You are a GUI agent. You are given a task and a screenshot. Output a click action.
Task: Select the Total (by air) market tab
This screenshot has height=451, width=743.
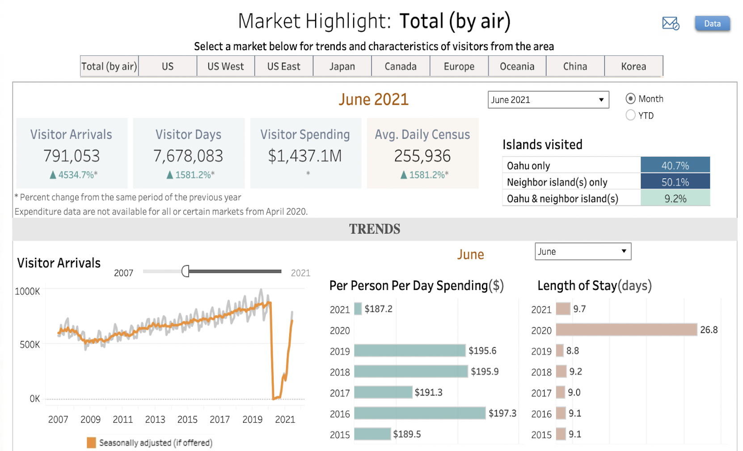tap(109, 66)
